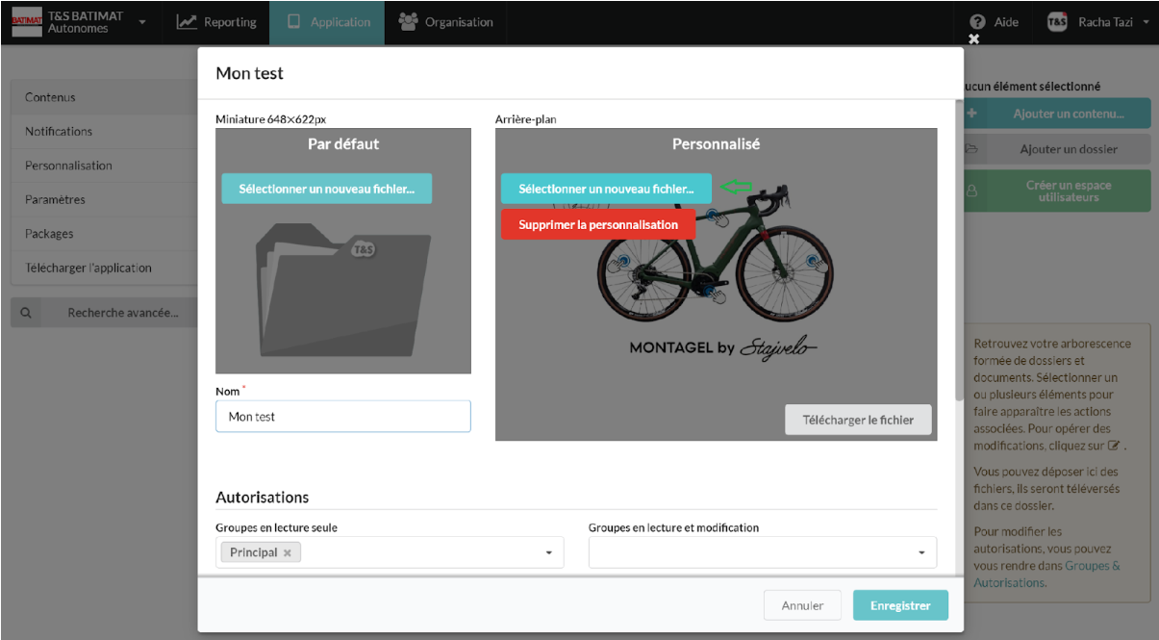Switch to the Application tab
This screenshot has width=1159, height=640.
[327, 22]
